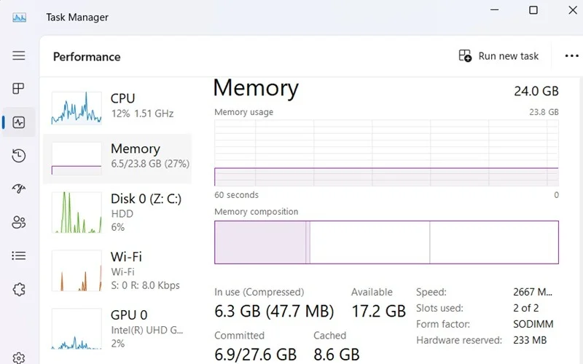Click the Memory usage mini graph
The image size is (583, 364).
77,159
